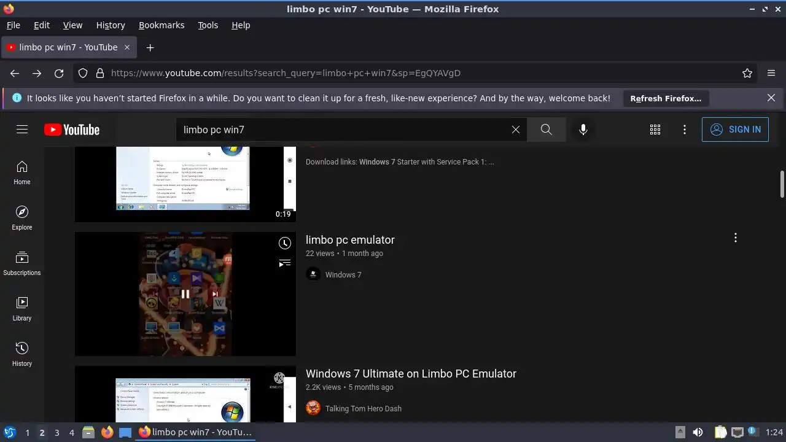Screen dimensions: 786x442
Task: Open Explore in the sidebar
Action: [x=22, y=218]
